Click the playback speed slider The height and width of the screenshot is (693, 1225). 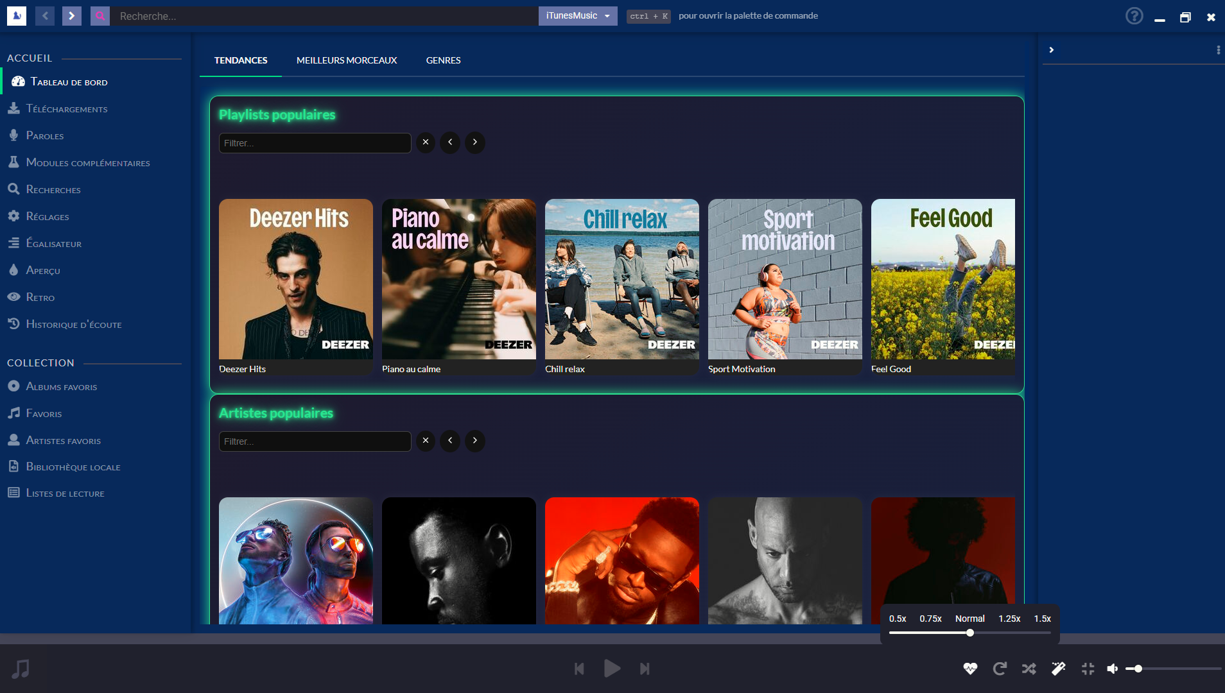coord(970,633)
